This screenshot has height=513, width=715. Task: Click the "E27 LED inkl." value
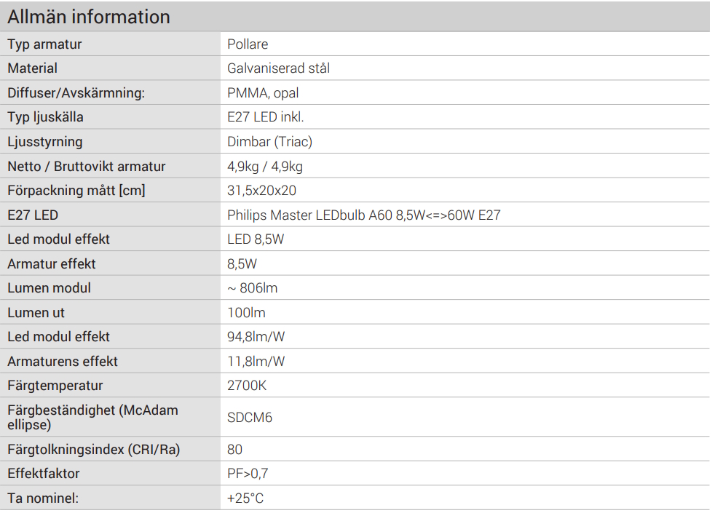[x=265, y=117]
